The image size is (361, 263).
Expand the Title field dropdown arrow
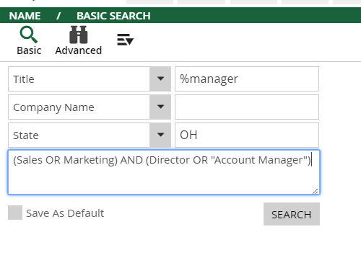(x=160, y=79)
